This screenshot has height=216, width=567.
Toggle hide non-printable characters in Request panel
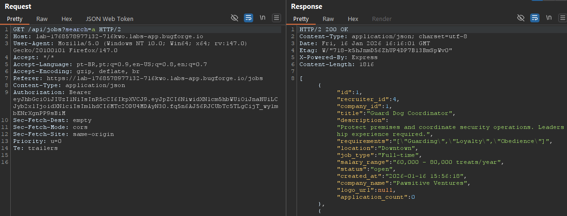click(235, 18)
